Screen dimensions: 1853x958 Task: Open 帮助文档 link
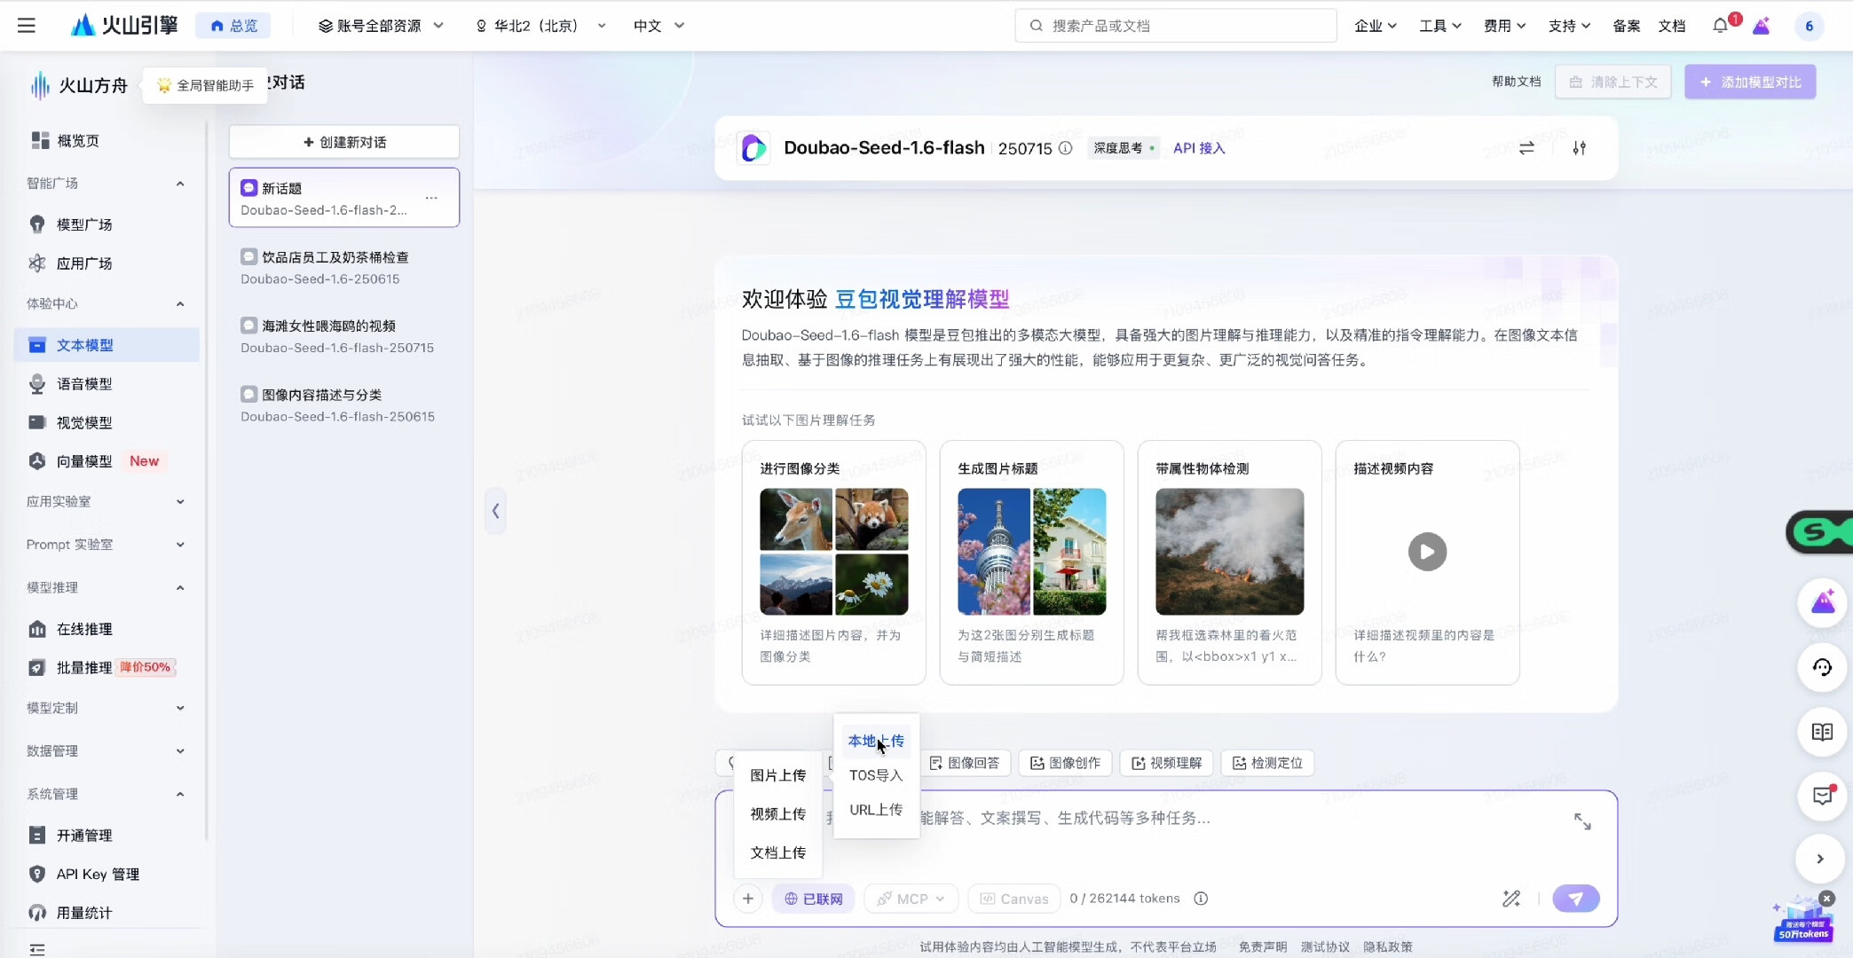[1517, 82]
